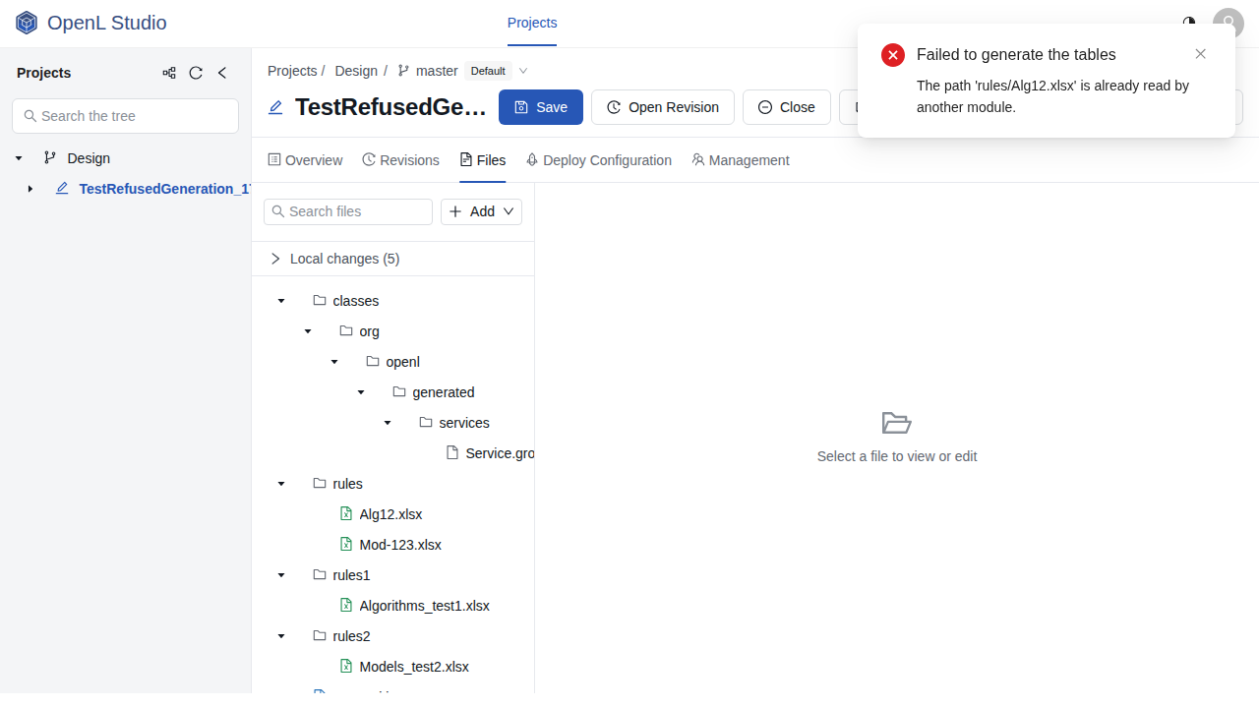This screenshot has height=708, width=1259.
Task: Click the org folder icon
Action: (346, 330)
